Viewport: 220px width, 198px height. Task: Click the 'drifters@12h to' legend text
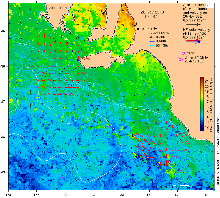[196, 57]
